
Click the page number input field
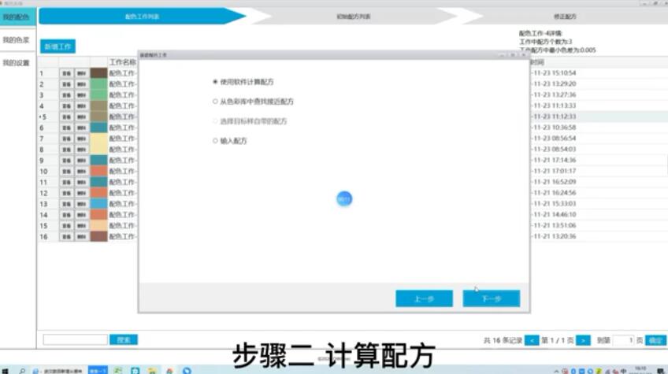point(624,340)
